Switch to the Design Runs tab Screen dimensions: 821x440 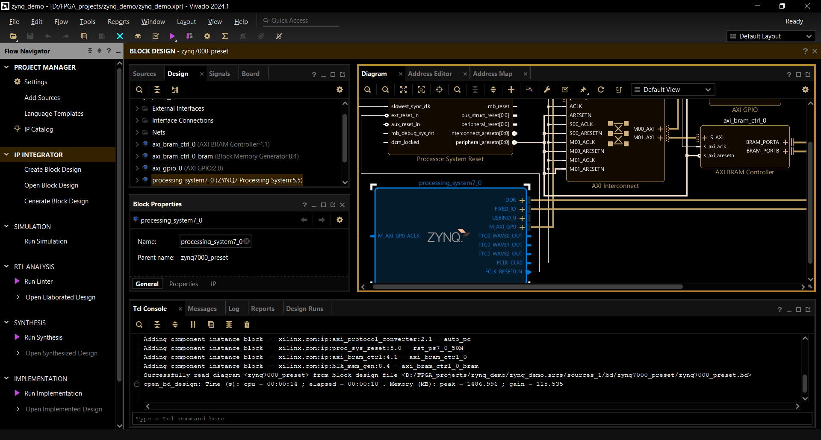(304, 309)
